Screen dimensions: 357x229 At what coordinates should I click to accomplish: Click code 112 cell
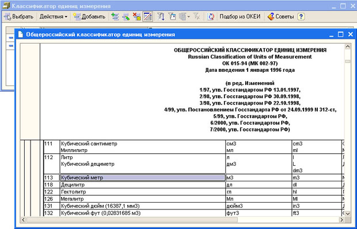click(x=52, y=164)
